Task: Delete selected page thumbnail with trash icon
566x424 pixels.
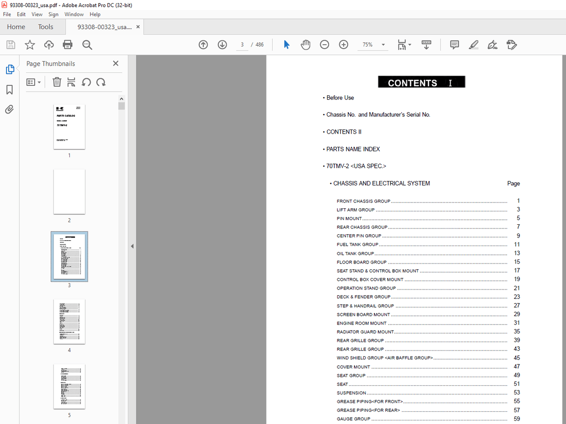Action: pos(57,82)
